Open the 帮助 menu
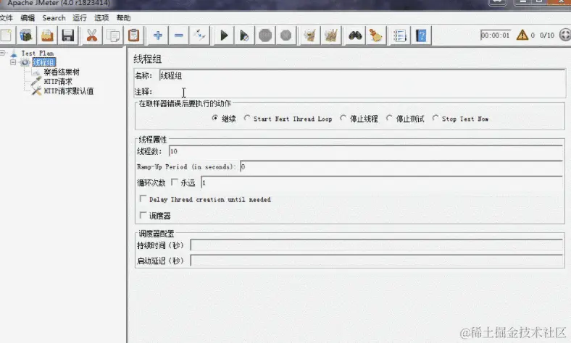The image size is (571, 343). [x=123, y=18]
